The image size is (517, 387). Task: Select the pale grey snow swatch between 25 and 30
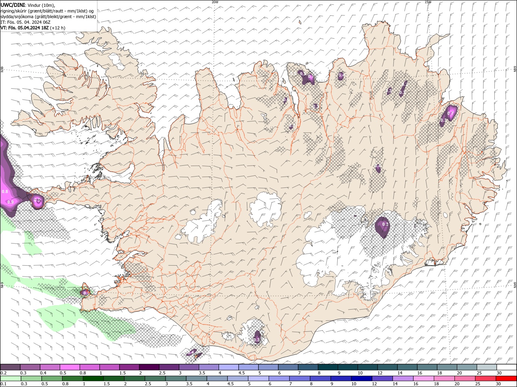[487, 367]
